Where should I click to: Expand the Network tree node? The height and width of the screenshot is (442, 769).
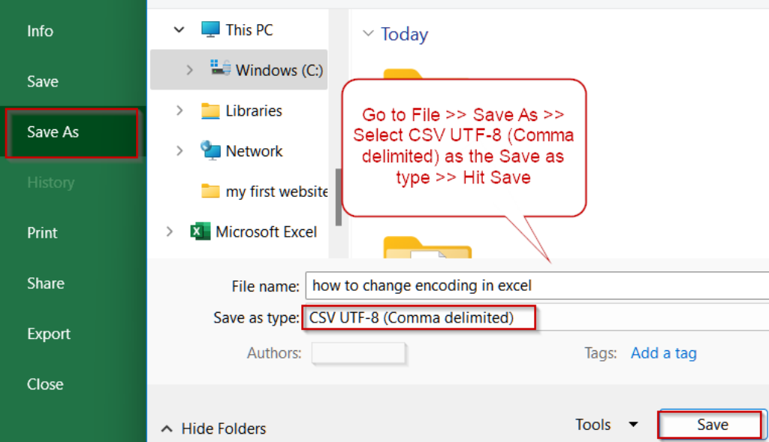coord(179,151)
